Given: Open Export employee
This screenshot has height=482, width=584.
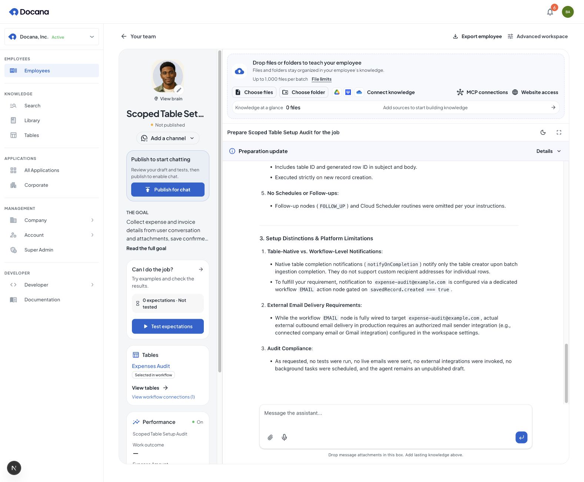Looking at the screenshot, I should [477, 36].
